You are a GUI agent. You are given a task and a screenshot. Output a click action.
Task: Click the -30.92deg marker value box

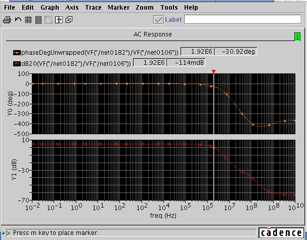pos(236,52)
